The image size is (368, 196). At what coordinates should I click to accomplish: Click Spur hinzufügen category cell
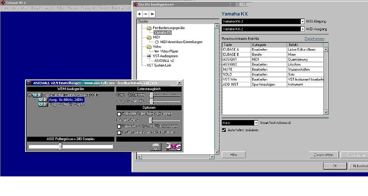click(x=269, y=84)
